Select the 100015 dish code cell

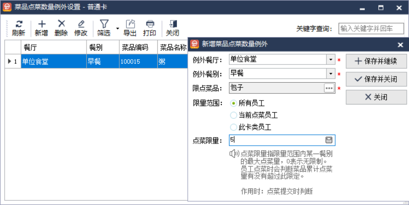(x=139, y=61)
